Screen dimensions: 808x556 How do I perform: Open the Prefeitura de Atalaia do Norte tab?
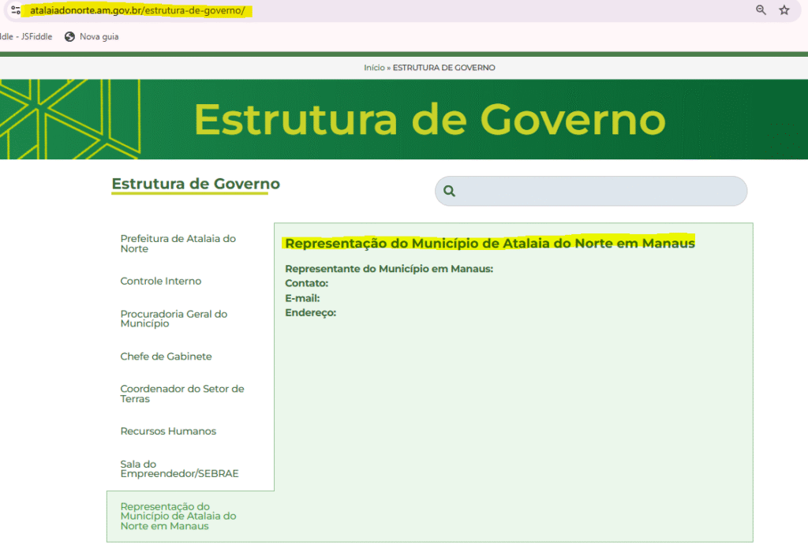178,244
